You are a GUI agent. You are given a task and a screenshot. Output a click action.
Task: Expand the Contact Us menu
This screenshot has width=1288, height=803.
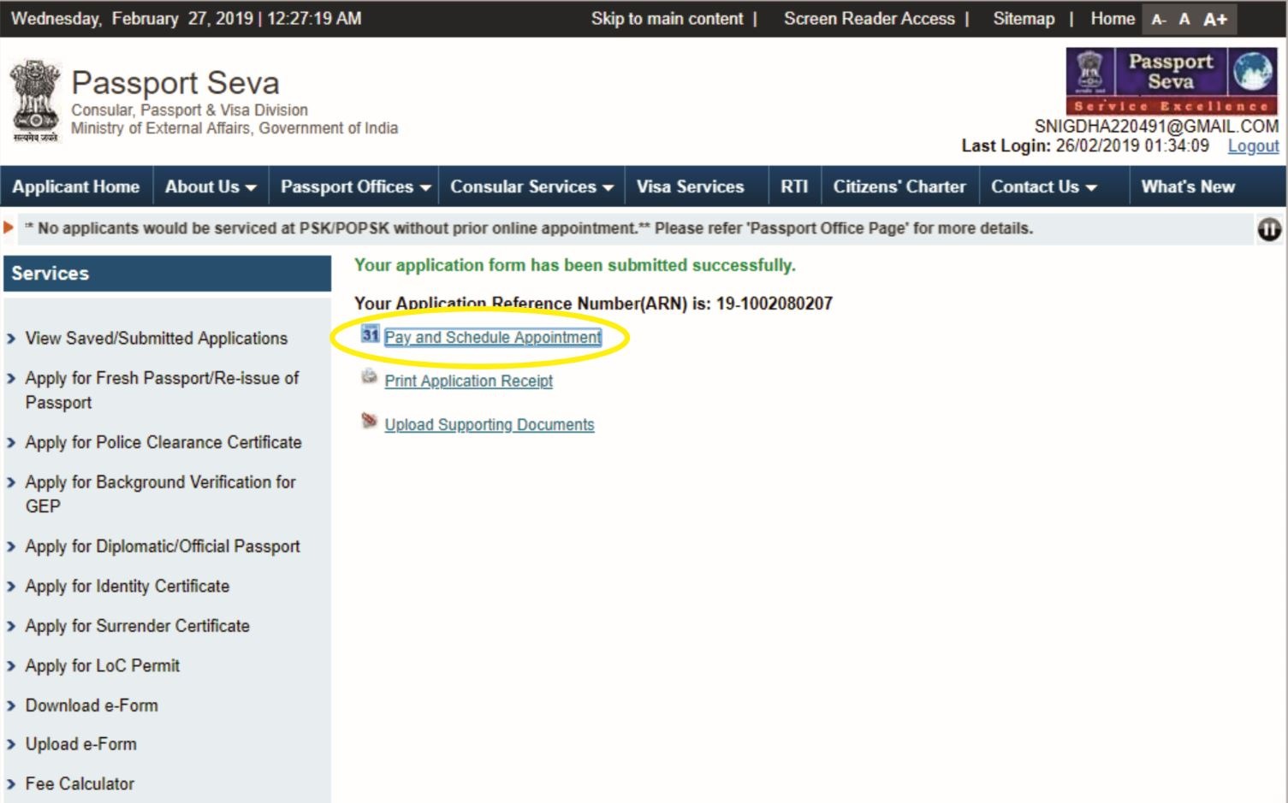(x=1044, y=186)
